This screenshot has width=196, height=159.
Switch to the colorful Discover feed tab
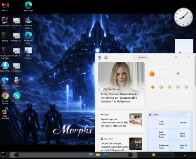pyautogui.click(x=100, y=57)
